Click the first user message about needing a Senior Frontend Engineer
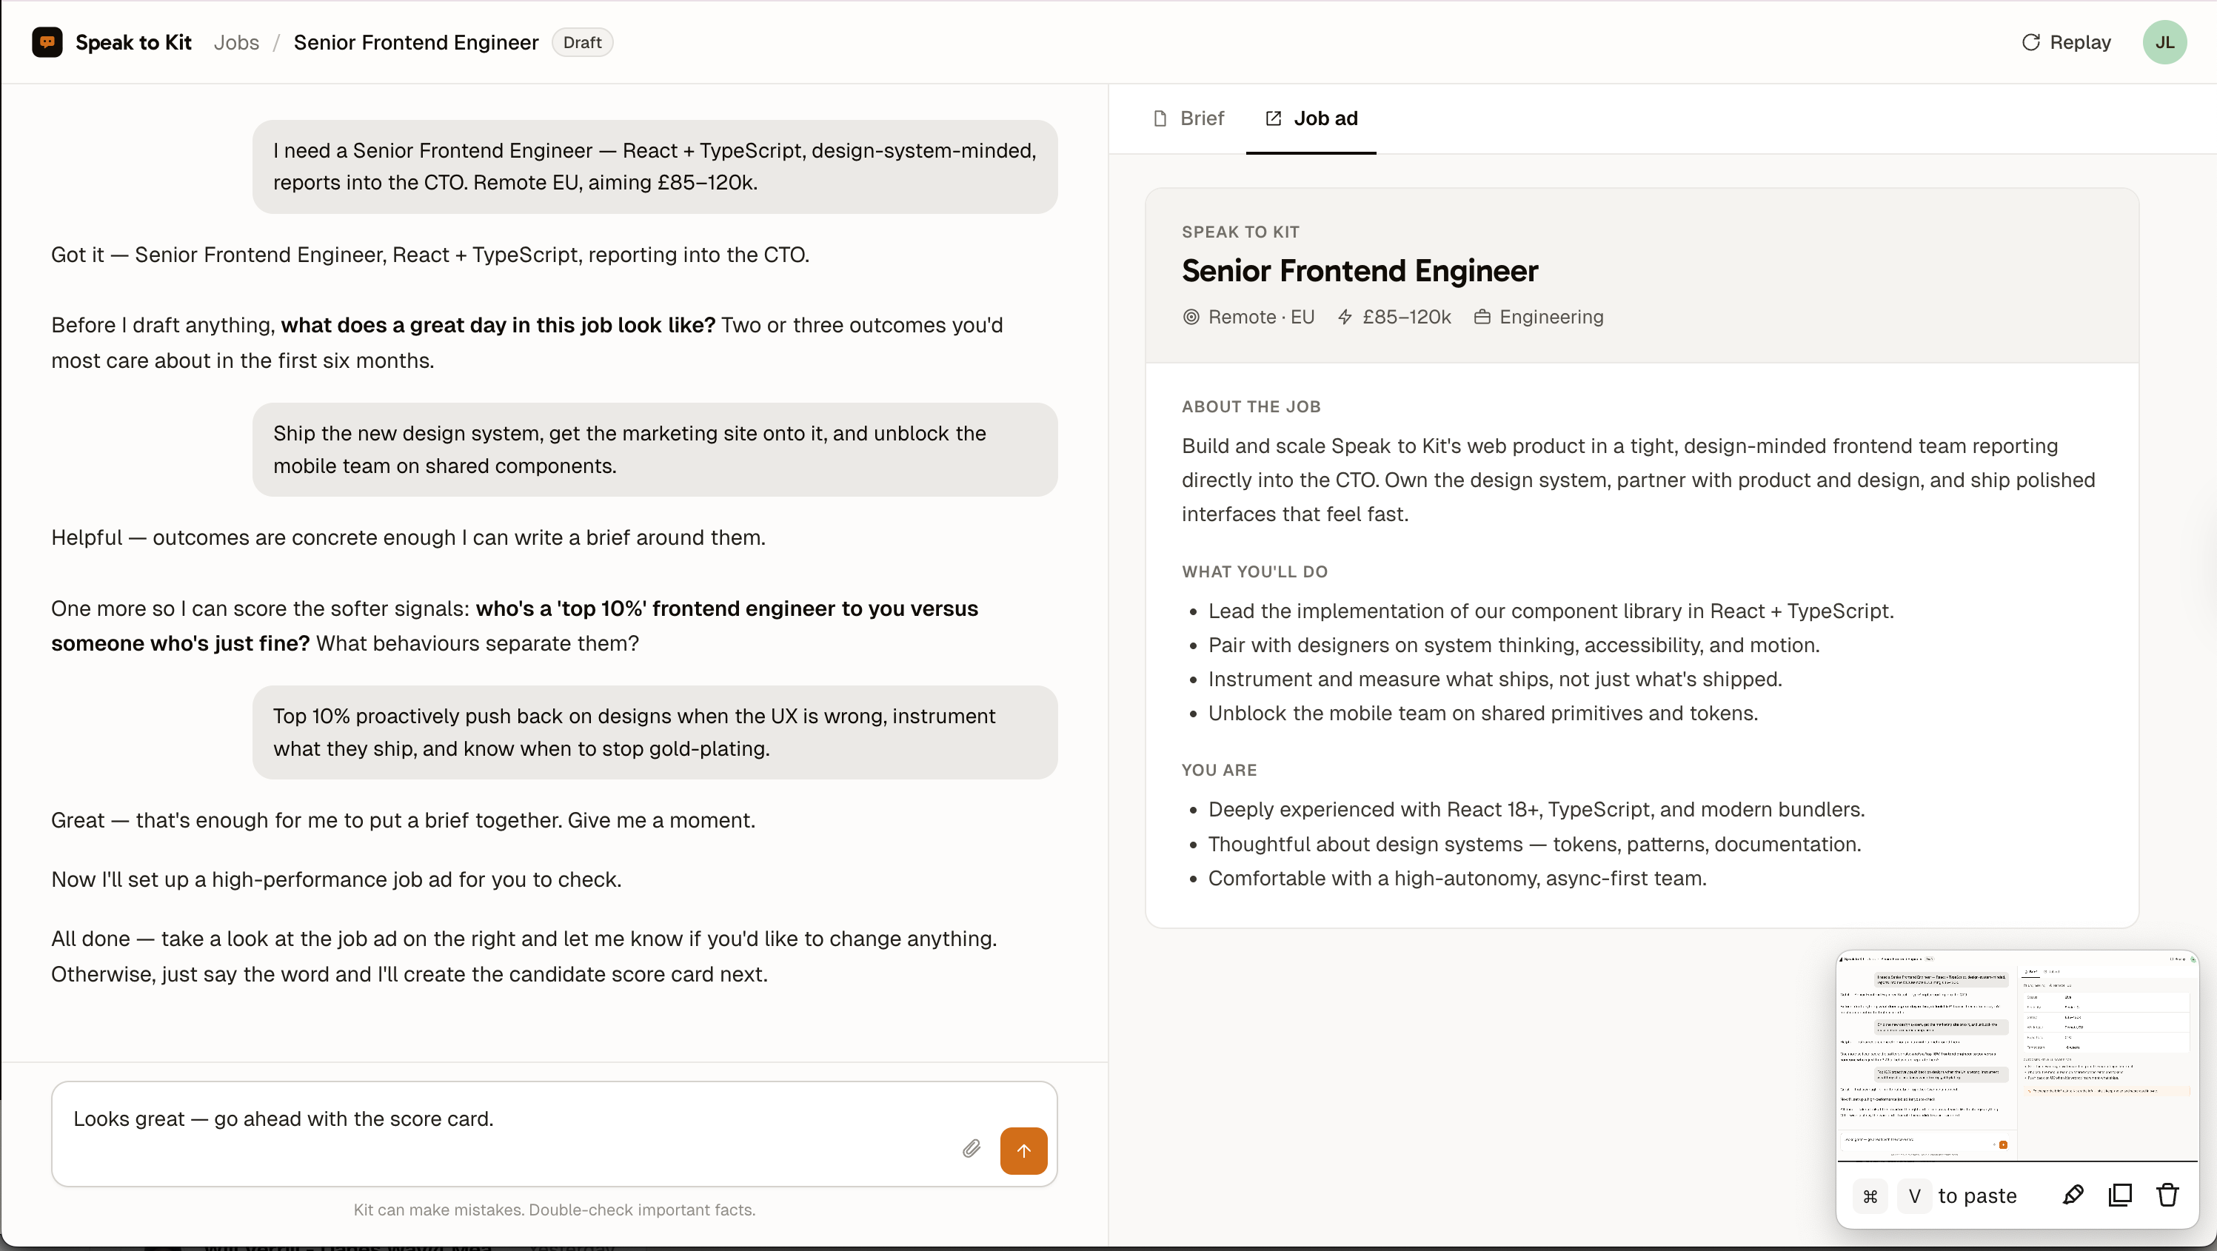 pyautogui.click(x=655, y=167)
